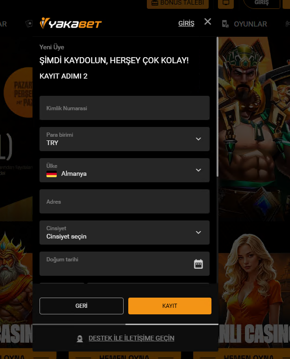290x359 pixels.
Task: Focus the Kimlik Numarasi input field
Action: click(124, 108)
